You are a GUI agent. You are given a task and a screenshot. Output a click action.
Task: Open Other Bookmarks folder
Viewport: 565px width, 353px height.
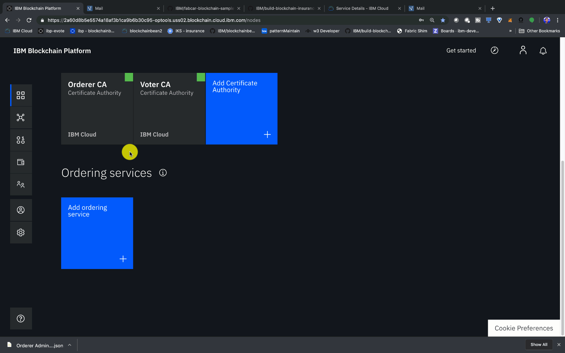click(539, 31)
